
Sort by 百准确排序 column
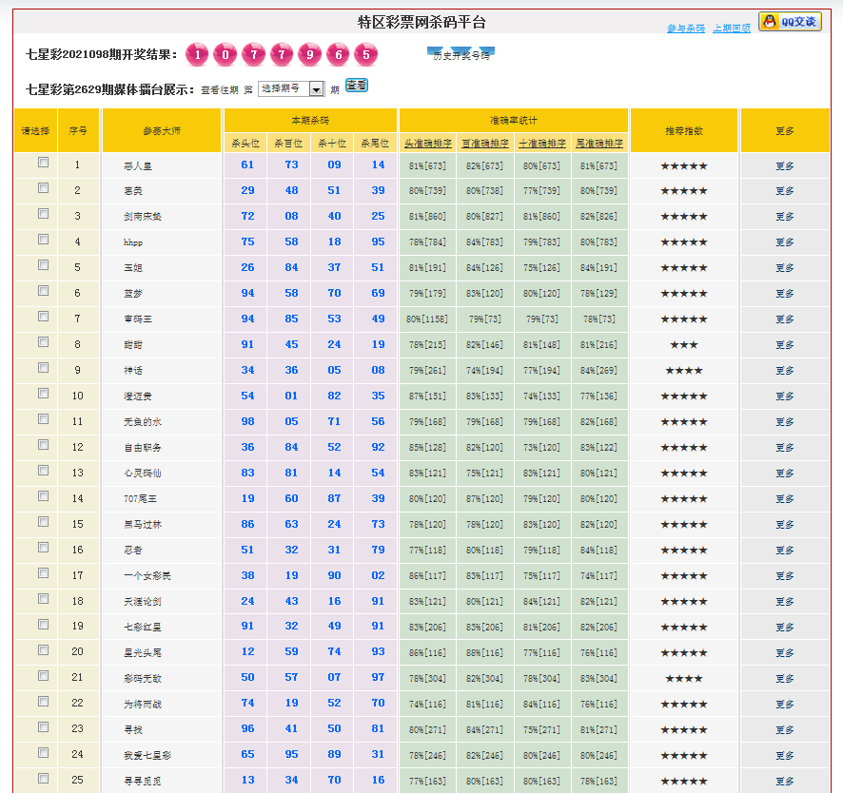(484, 144)
